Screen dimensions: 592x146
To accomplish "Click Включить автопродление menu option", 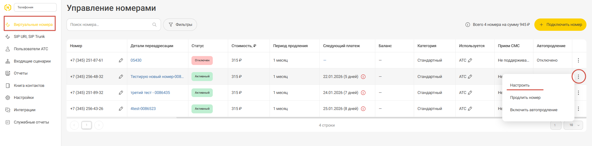I will tap(533, 110).
